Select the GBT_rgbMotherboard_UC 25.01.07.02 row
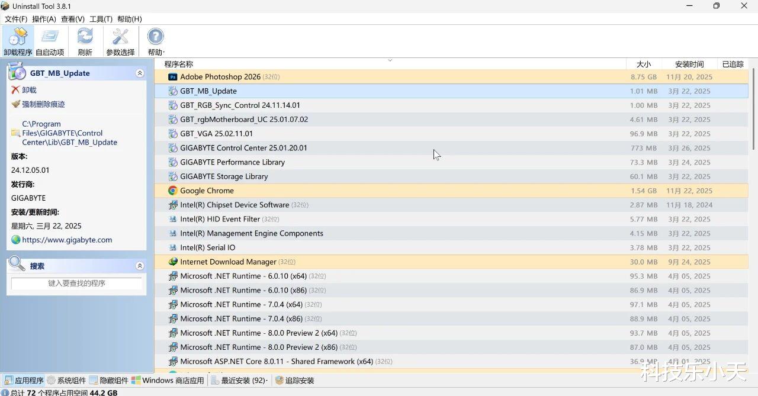 (x=451, y=120)
